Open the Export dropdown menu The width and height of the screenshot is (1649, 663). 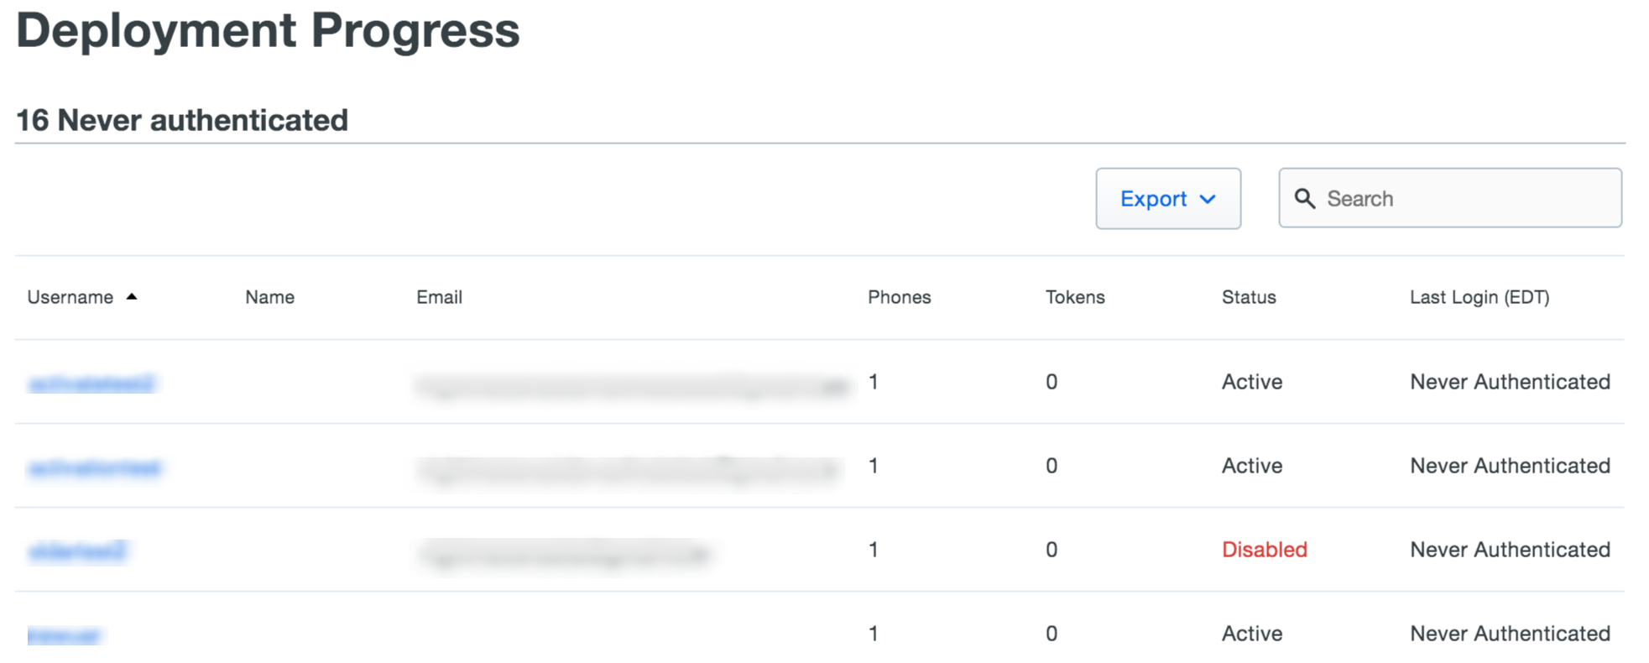coord(1167,198)
